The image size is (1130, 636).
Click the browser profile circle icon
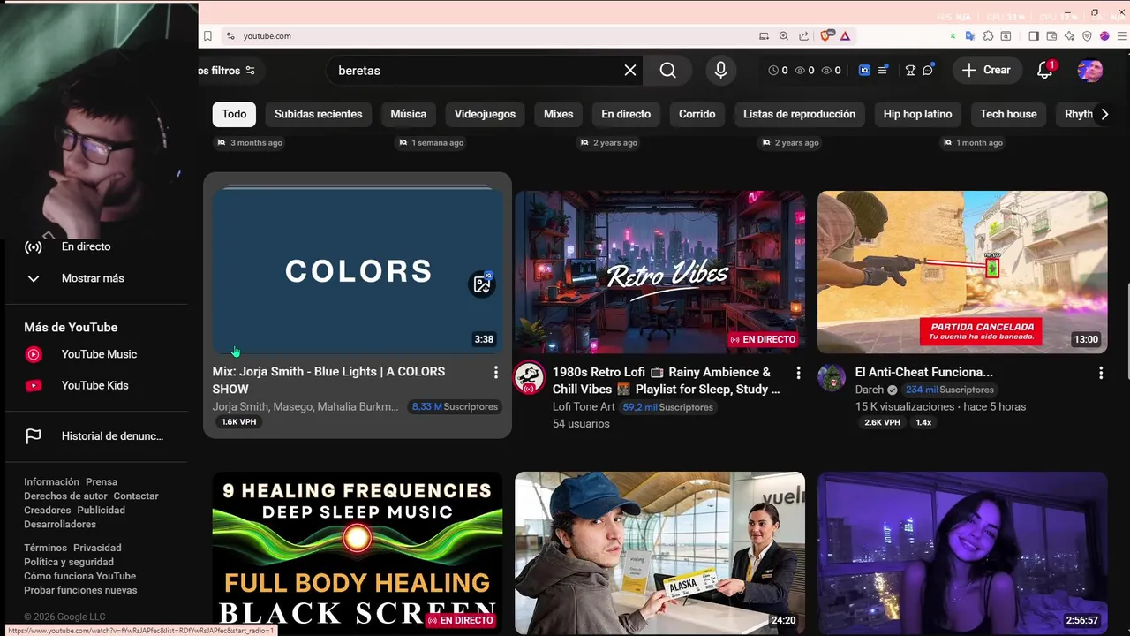click(x=1104, y=36)
